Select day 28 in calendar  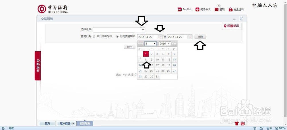140,77
